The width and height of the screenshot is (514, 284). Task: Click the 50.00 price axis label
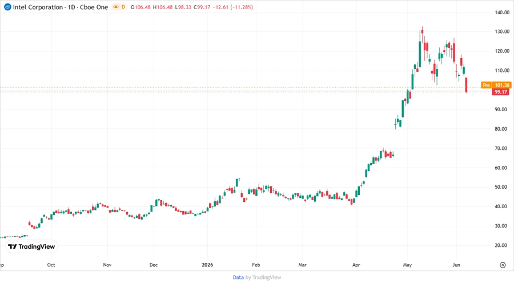pyautogui.click(x=501, y=187)
